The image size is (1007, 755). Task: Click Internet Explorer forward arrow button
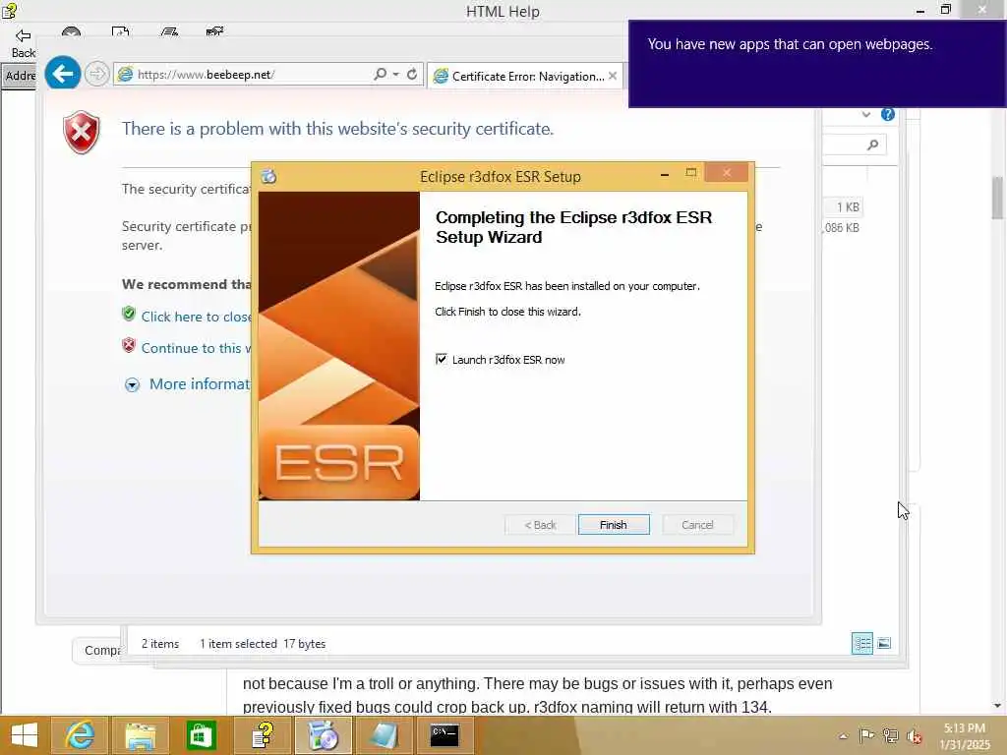point(96,75)
